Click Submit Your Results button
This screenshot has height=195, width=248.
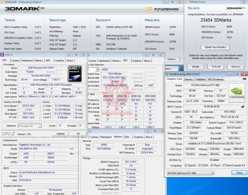tap(216, 47)
